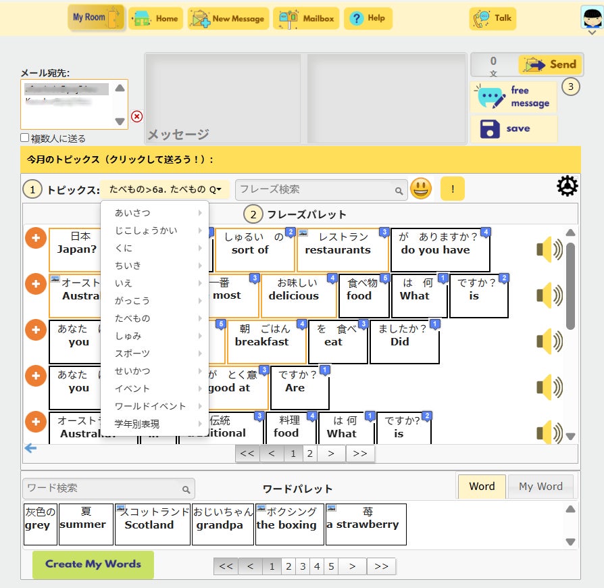Go to word palette page 3

pos(303,566)
